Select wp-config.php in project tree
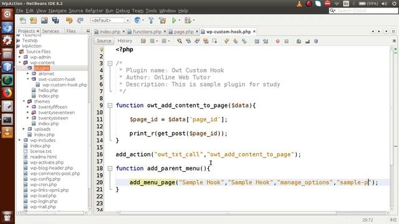 (46, 179)
